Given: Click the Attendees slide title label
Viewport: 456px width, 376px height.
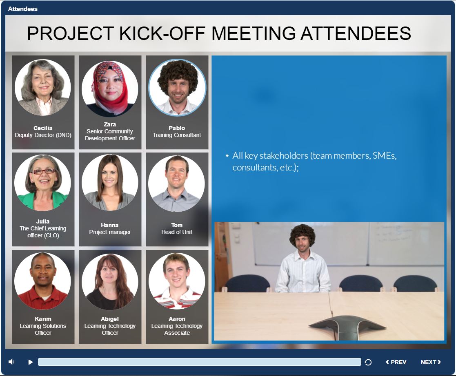Looking at the screenshot, I should click(23, 9).
